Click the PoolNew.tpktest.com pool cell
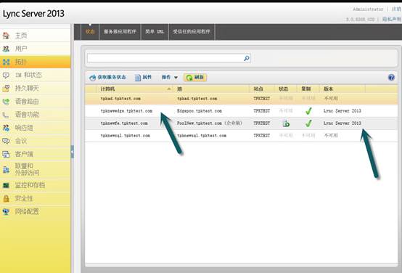Viewport: 402px width, 273px height. pos(210,123)
